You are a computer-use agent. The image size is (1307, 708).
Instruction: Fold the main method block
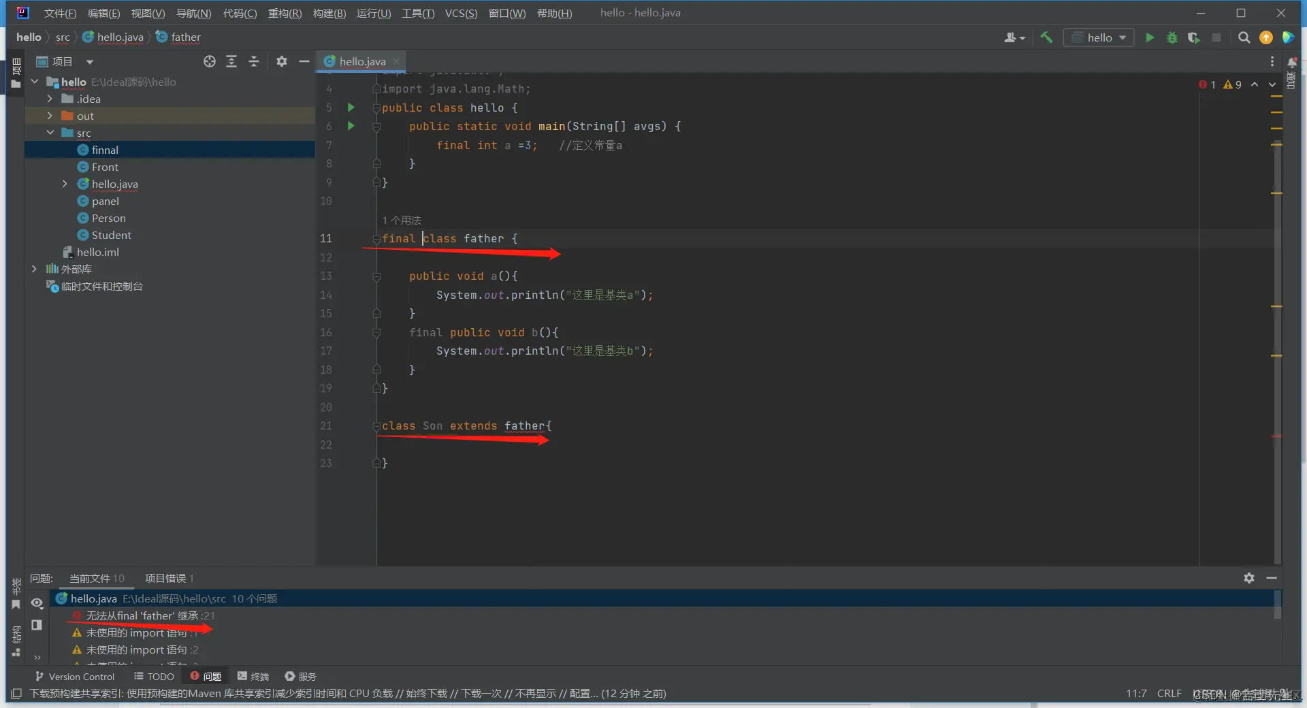click(376, 127)
